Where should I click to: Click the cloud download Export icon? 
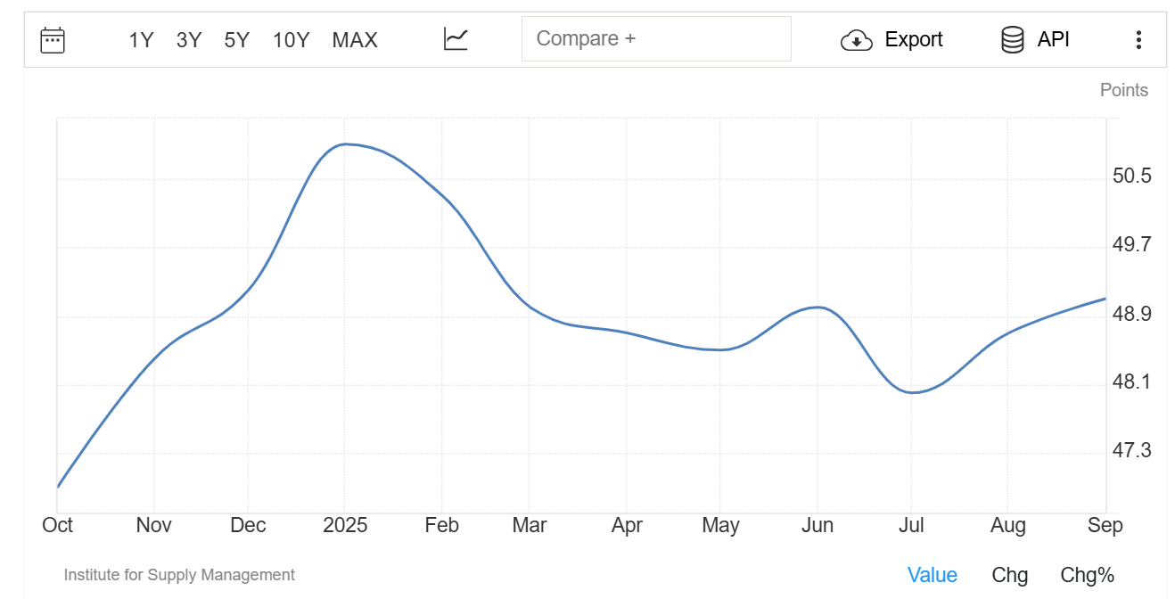(x=856, y=40)
